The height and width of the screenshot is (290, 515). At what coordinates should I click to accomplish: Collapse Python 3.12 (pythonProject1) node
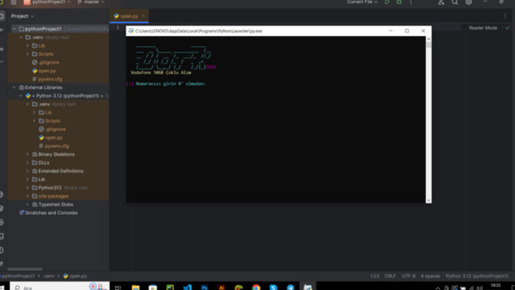click(x=21, y=96)
